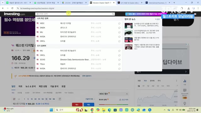
Task: Open 기술적 차트 dropdown
Action: 90,99
